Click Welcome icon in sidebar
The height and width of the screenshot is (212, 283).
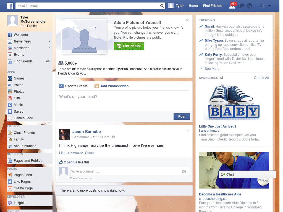point(10,35)
